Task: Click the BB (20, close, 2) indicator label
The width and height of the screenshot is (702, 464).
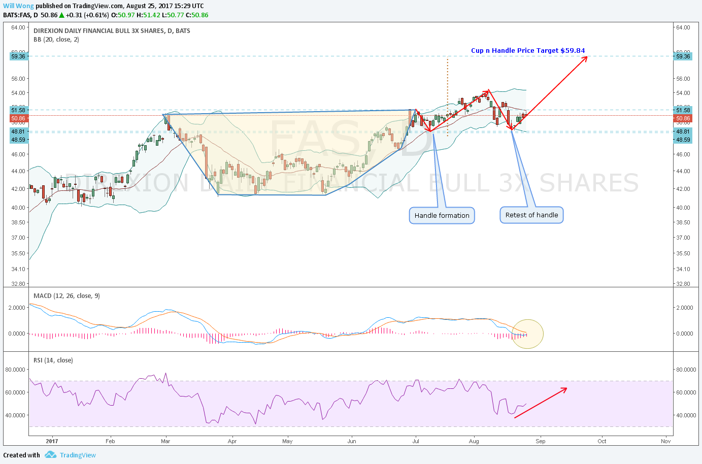Action: (56, 40)
